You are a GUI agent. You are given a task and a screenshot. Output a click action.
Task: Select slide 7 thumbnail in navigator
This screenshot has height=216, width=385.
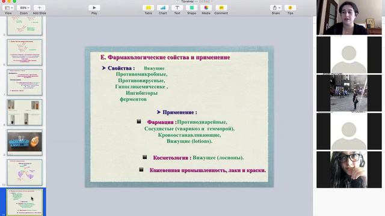(x=25, y=82)
